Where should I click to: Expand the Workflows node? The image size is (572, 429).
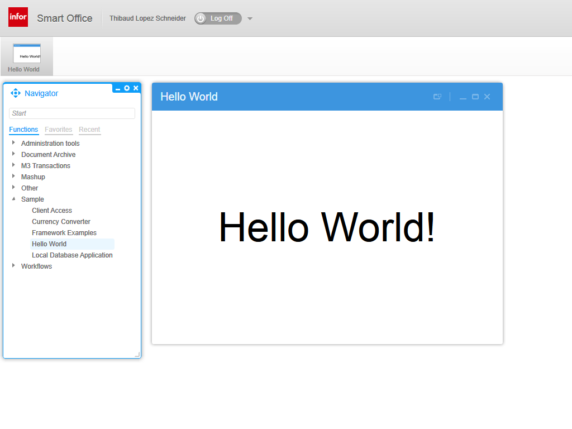(x=13, y=266)
